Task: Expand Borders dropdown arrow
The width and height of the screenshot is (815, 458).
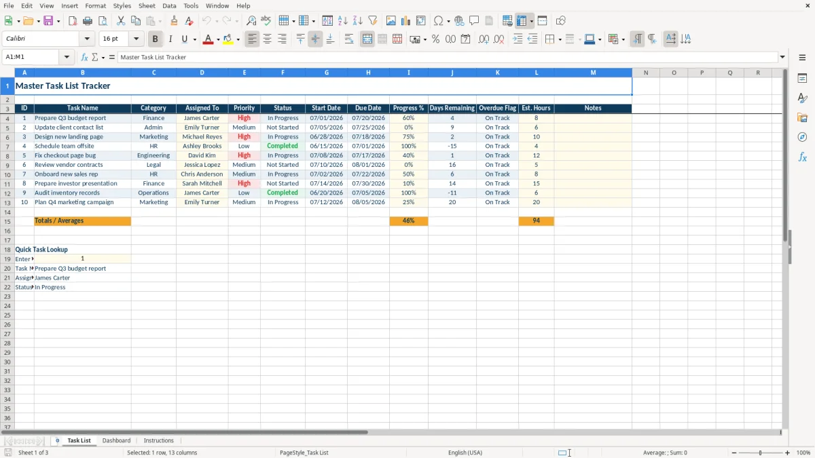Action: click(560, 39)
